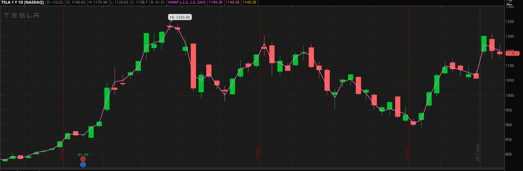Click the 12/17/21 expiration date marker
The image size is (523, 171).
point(407,154)
